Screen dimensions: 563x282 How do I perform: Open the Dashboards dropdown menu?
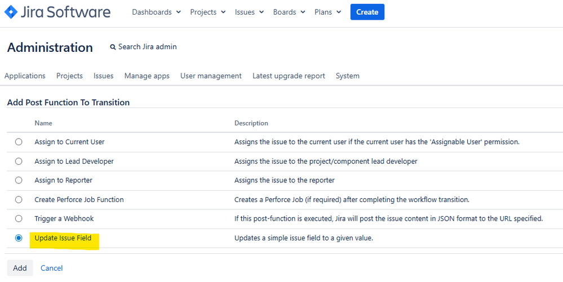click(x=157, y=12)
